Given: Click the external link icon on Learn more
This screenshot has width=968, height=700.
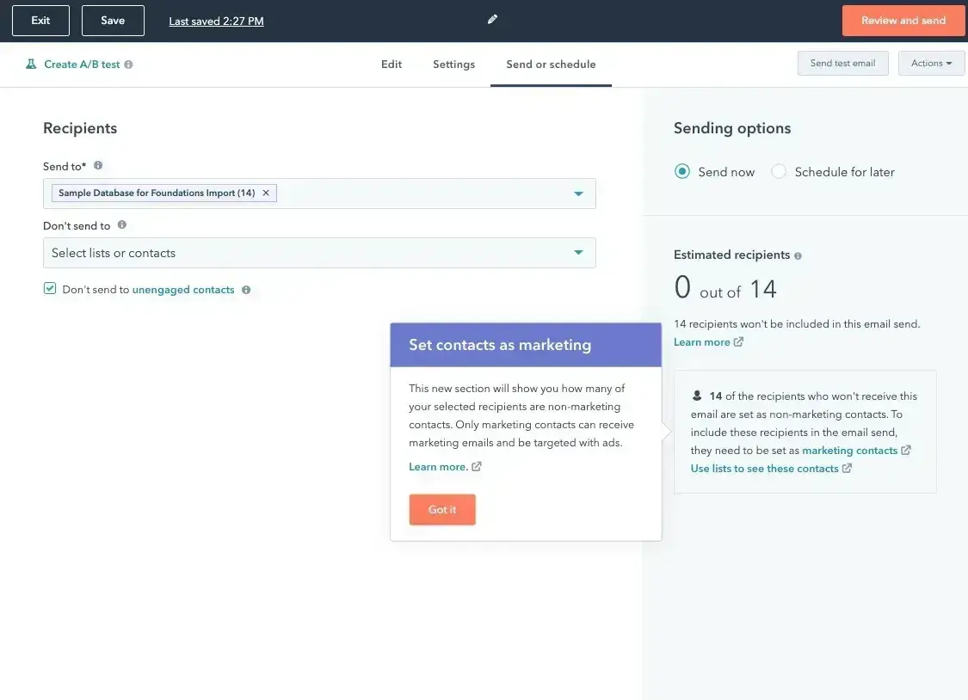Looking at the screenshot, I should click(x=737, y=341).
